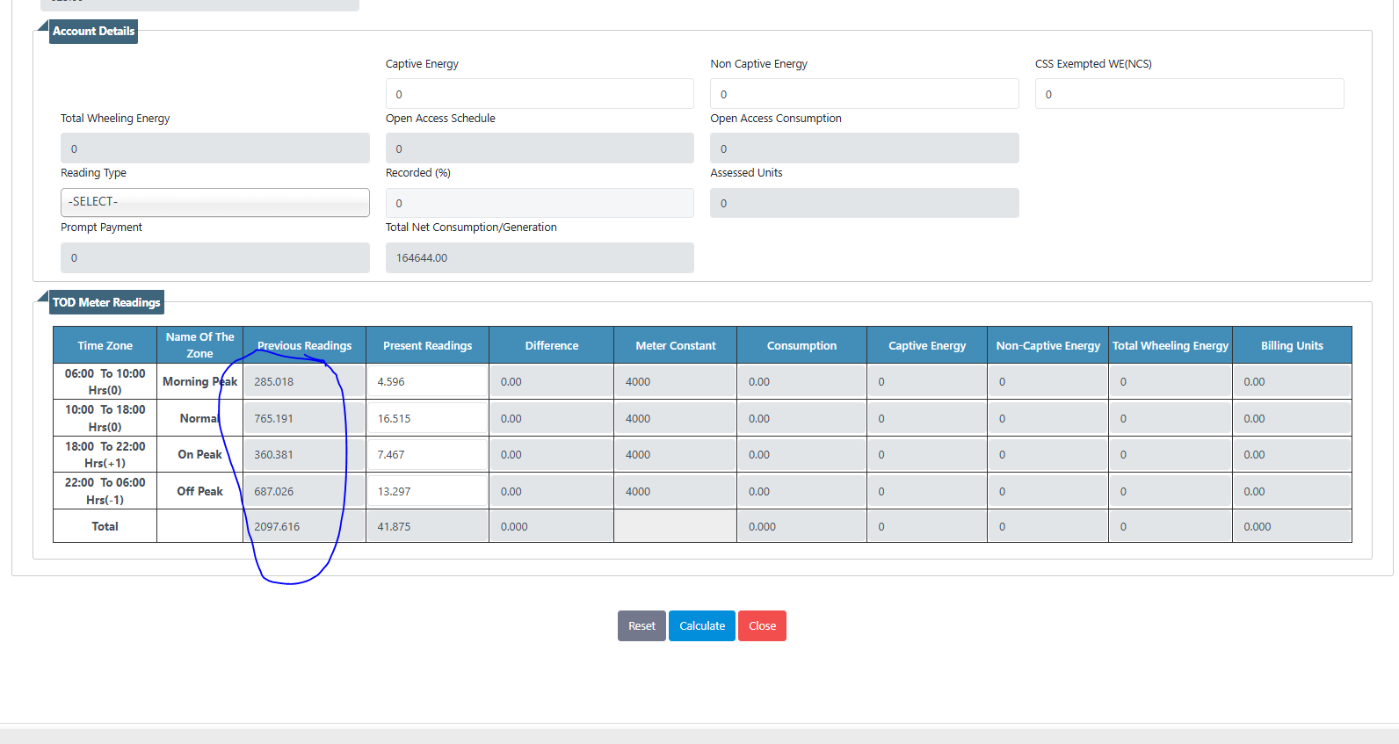Viewport: 1399px width, 744px height.
Task: Click the Total Net Consumption/Generation field
Action: point(539,258)
